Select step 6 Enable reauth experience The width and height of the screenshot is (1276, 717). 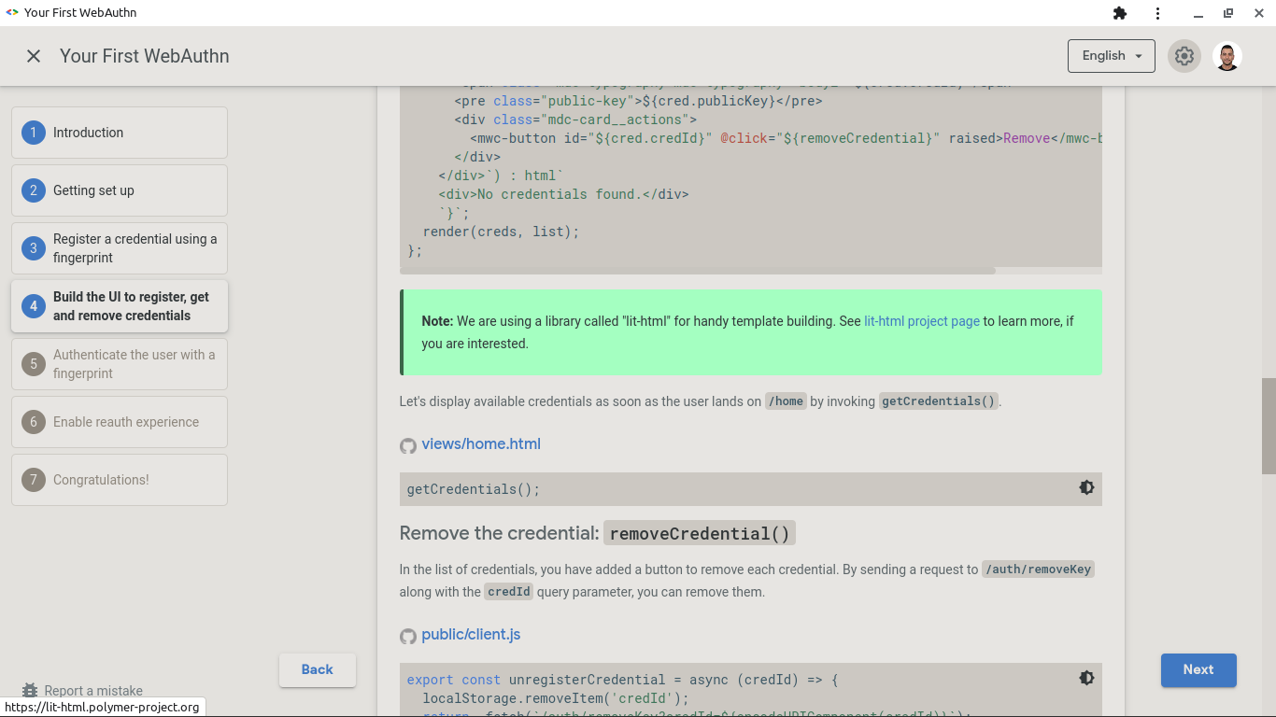pos(119,422)
